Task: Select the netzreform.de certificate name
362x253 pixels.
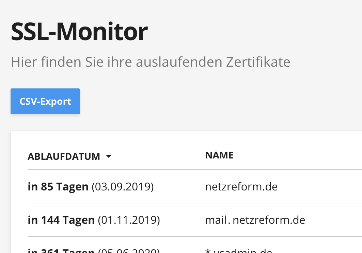Action: [x=241, y=187]
